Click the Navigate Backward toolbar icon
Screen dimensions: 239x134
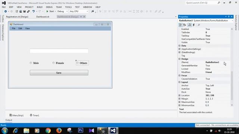(6, 12)
